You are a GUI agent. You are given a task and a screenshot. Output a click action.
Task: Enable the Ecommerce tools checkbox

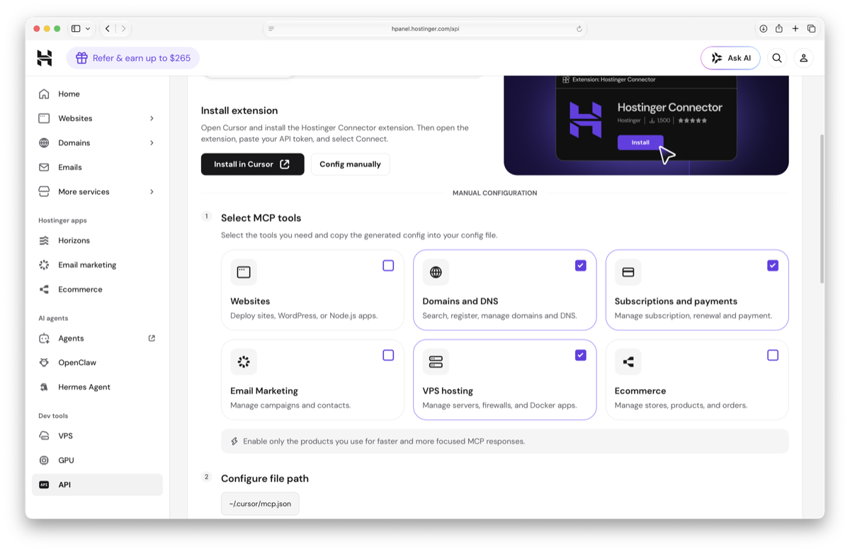pos(773,355)
